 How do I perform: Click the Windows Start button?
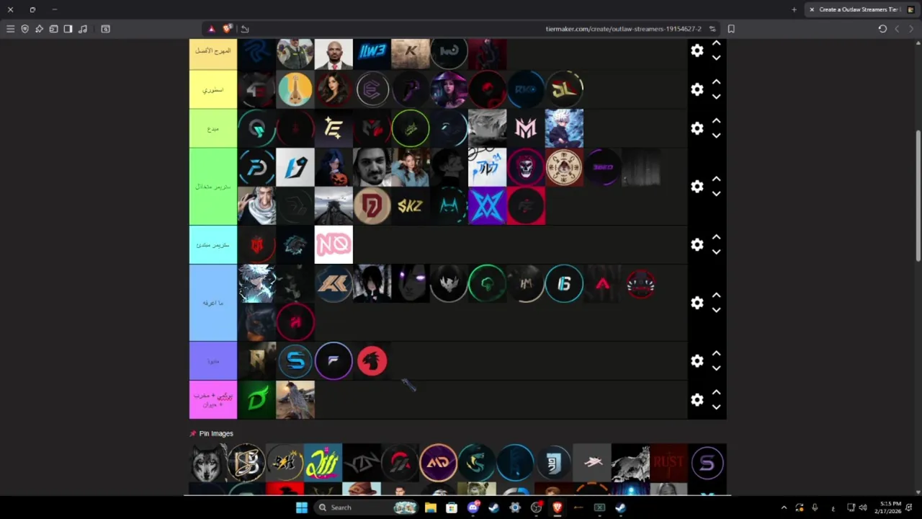tap(302, 507)
